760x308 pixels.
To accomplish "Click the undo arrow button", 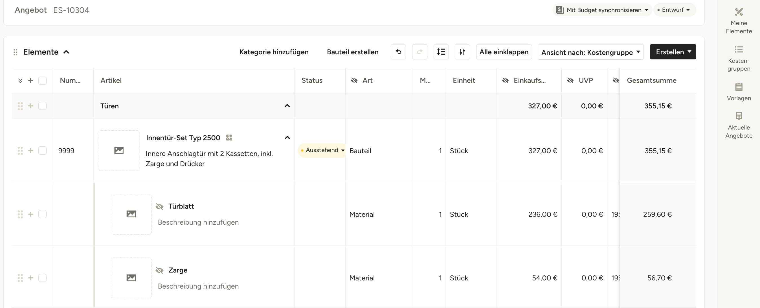I will [x=398, y=52].
